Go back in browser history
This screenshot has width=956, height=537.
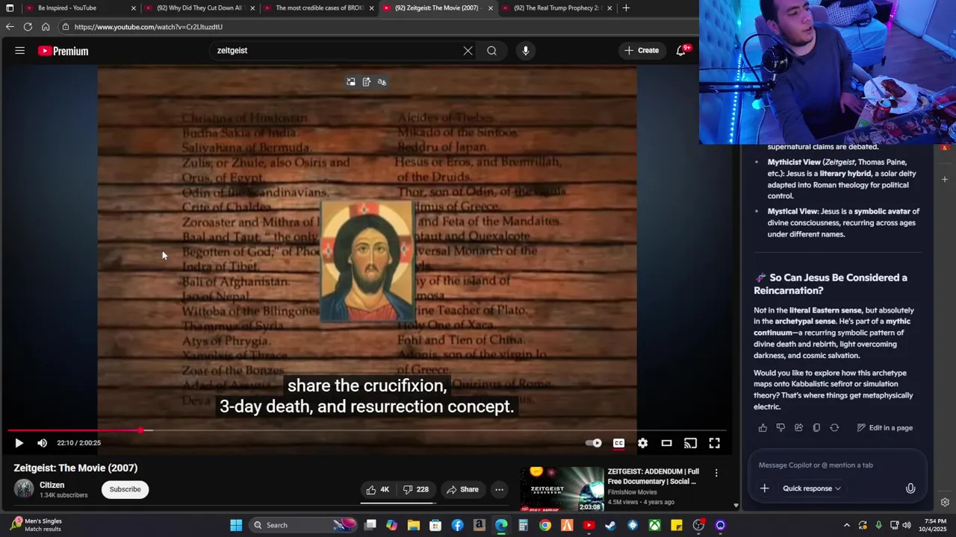9,27
